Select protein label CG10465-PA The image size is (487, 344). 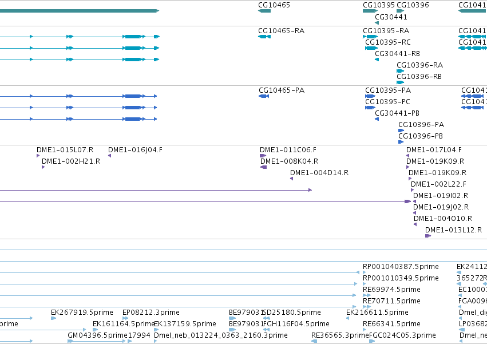click(x=282, y=90)
